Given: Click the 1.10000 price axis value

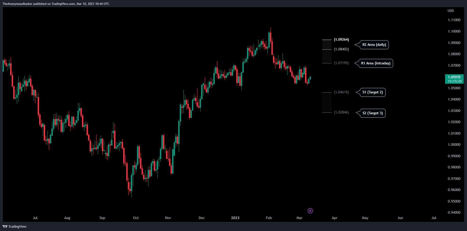Looking at the screenshot, I should tap(454, 31).
